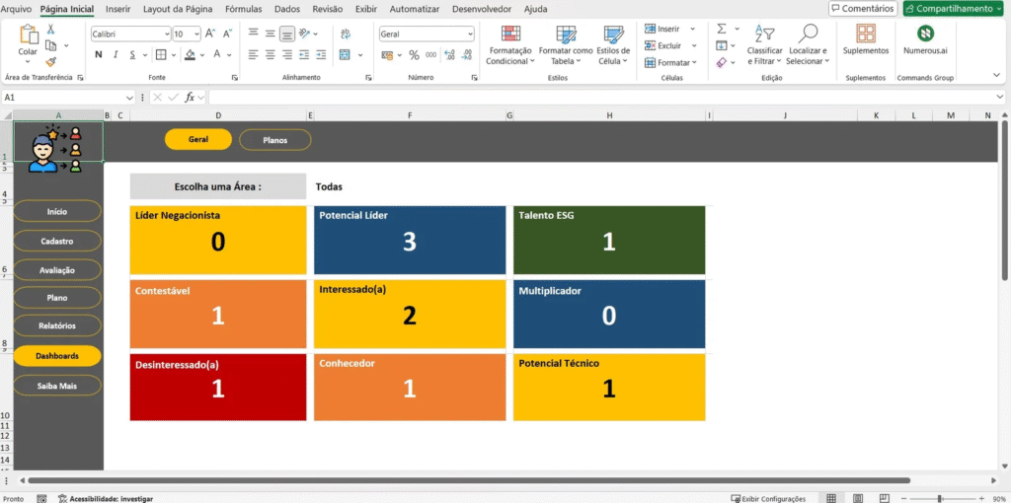The image size is (1011, 503).
Task: Open the Name Box dropdown arrow
Action: coord(129,98)
